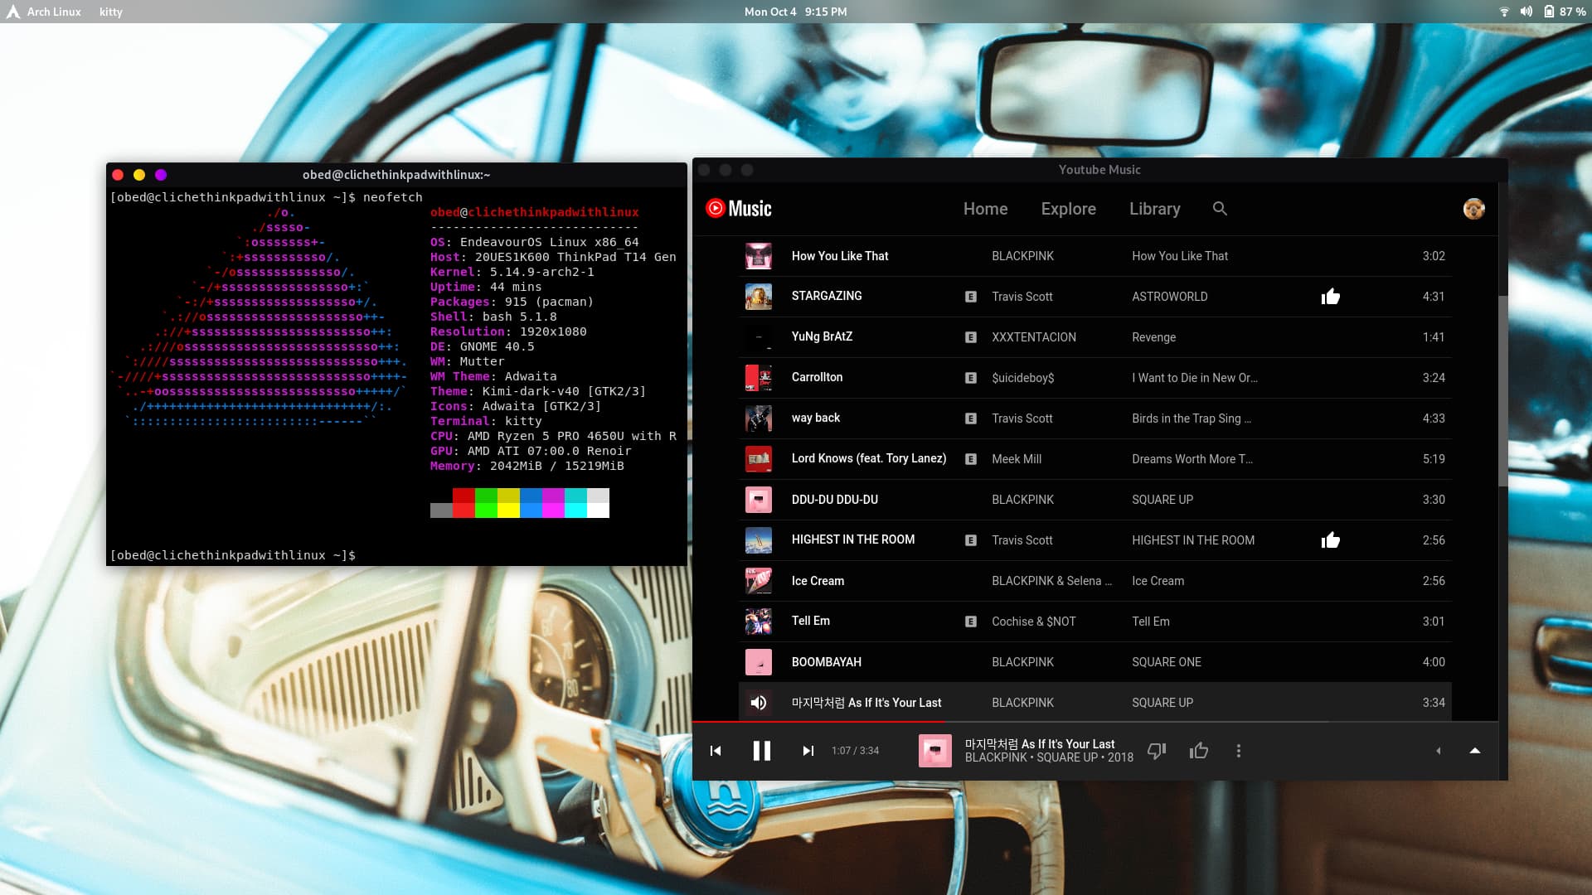Open the Revenge album link
Screen dimensions: 1592x895
(1153, 337)
